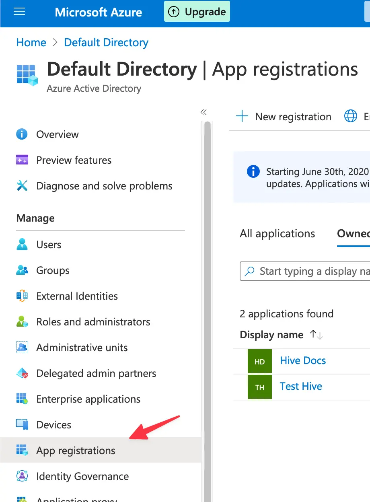Click the Identity Governance icon
The height and width of the screenshot is (502, 370).
[x=22, y=476]
